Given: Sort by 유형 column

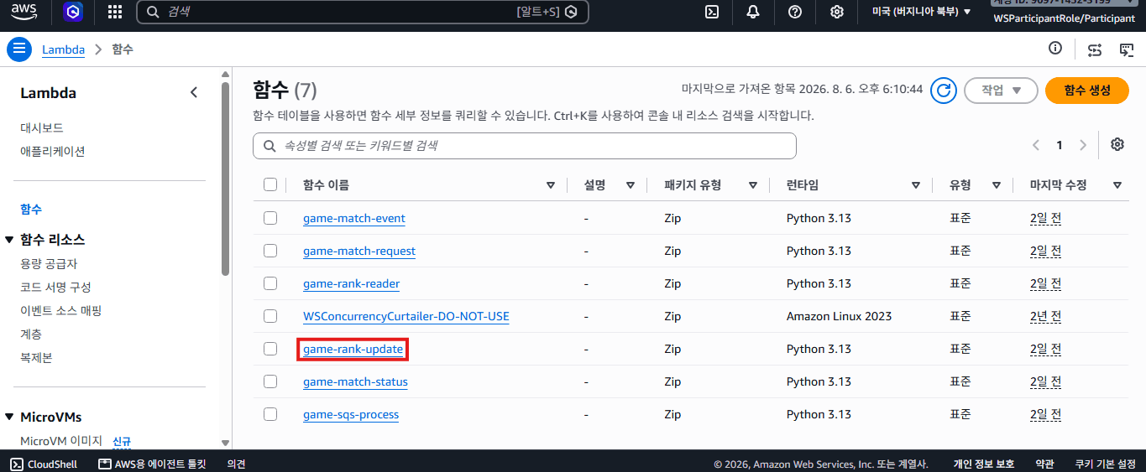Looking at the screenshot, I should point(997,185).
